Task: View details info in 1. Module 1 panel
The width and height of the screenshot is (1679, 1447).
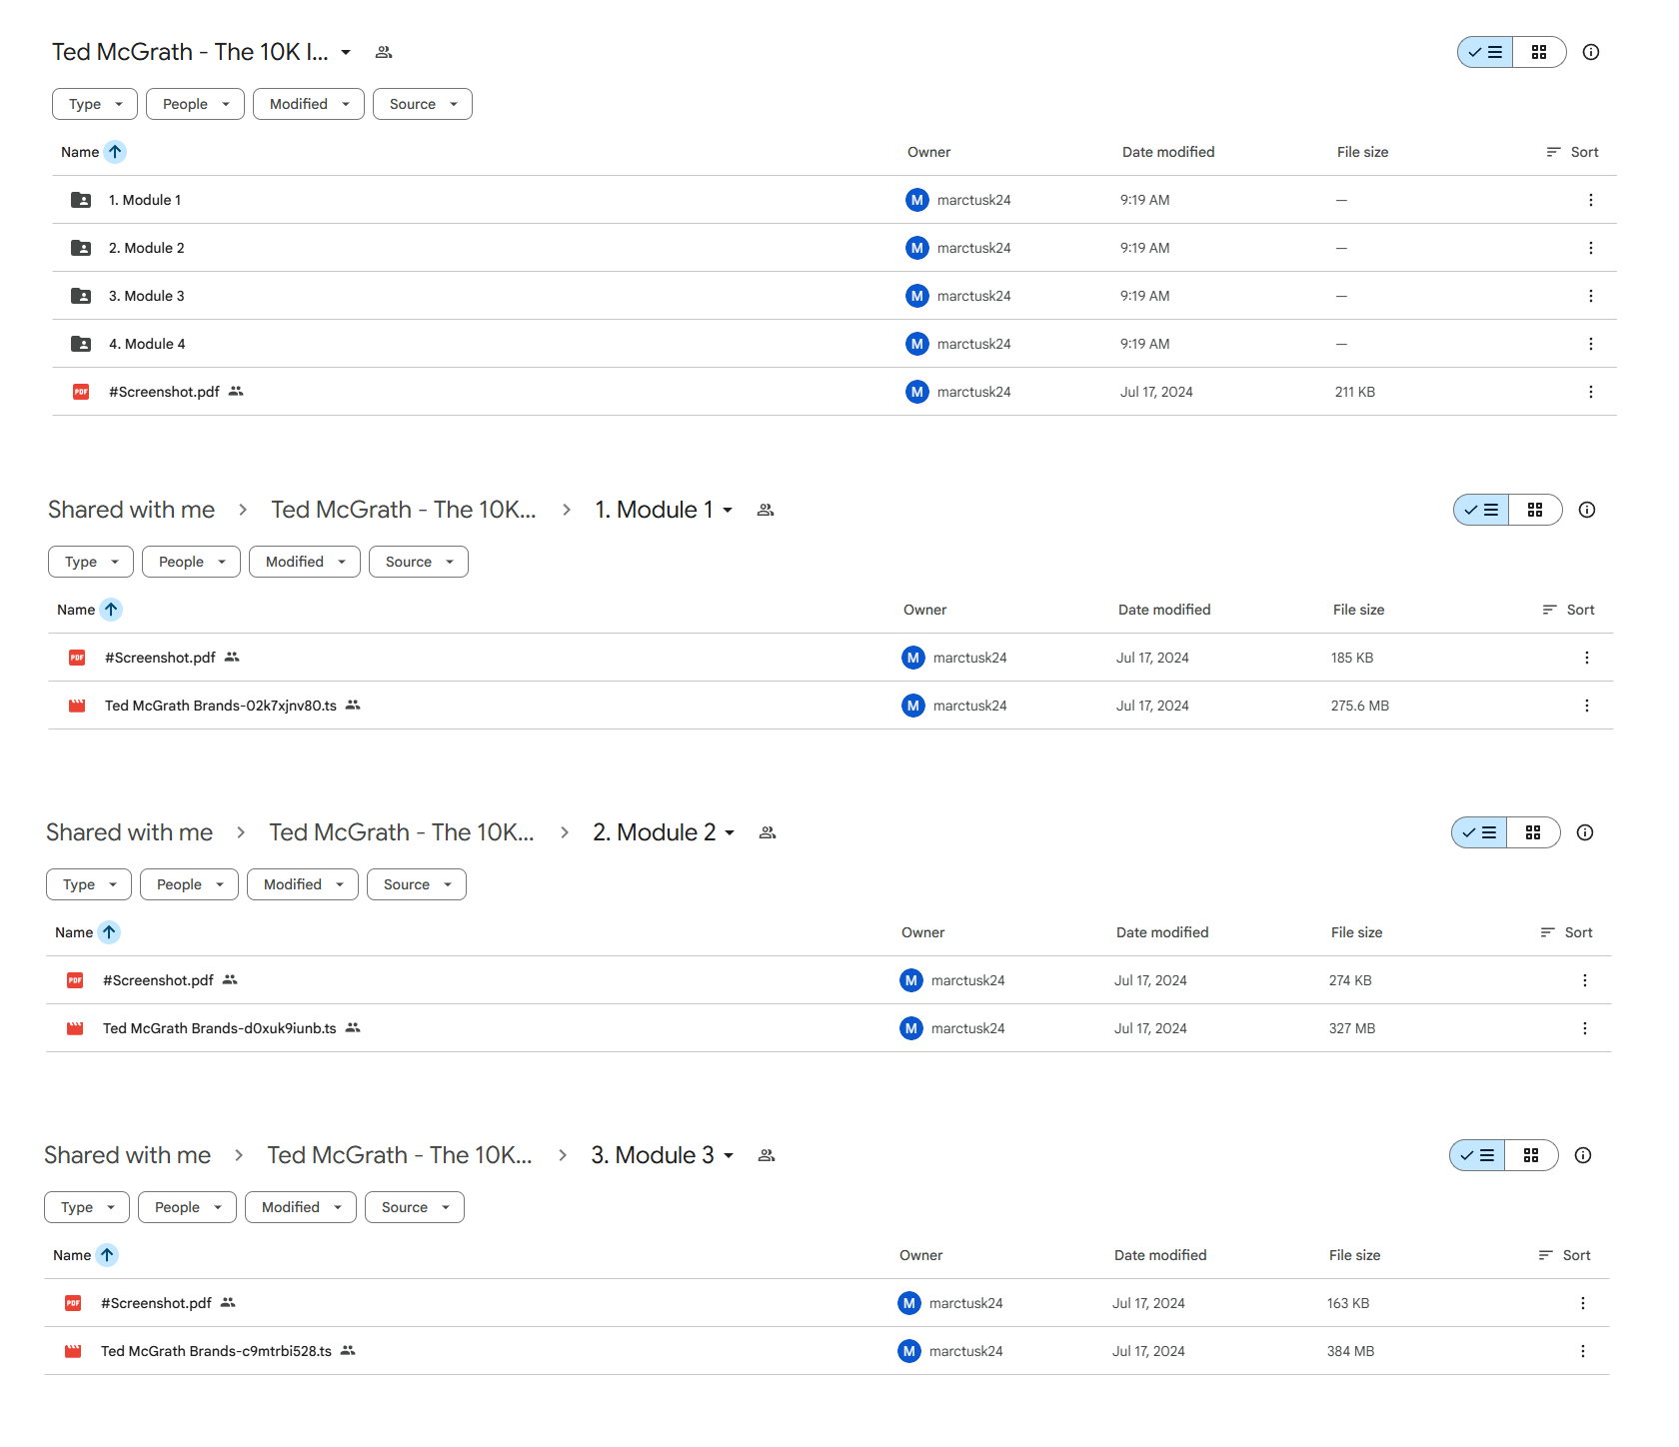Action: (x=1587, y=510)
